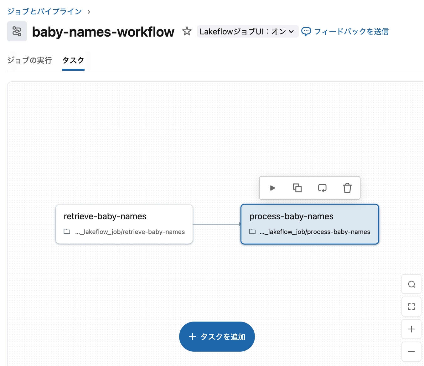424x366 pixels.
Task: Click the process-baby-names notebook path text
Action: point(315,232)
